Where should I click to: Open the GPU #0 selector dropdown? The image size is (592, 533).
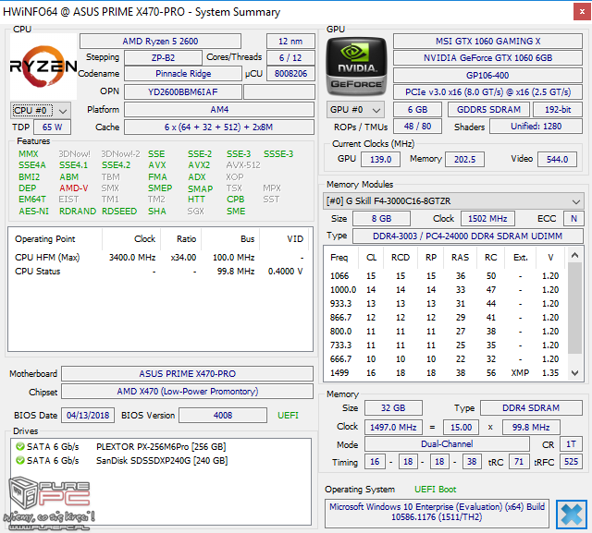click(355, 110)
